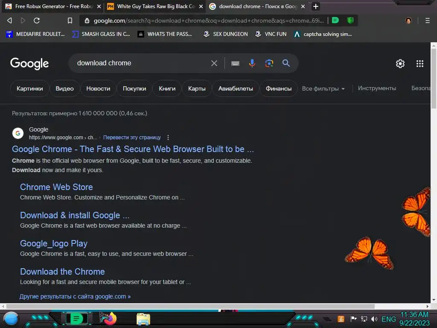Image resolution: width=437 pixels, height=328 pixels.
Task: Open the Download the Chrome sitelink
Action: click(x=62, y=272)
